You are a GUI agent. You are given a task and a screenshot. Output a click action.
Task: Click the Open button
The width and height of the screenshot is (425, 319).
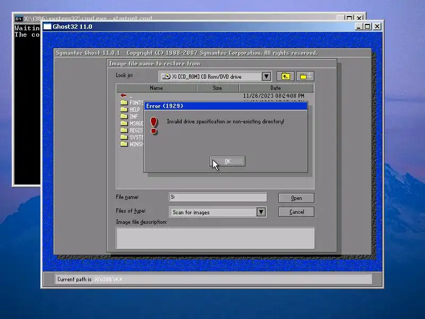[296, 198]
